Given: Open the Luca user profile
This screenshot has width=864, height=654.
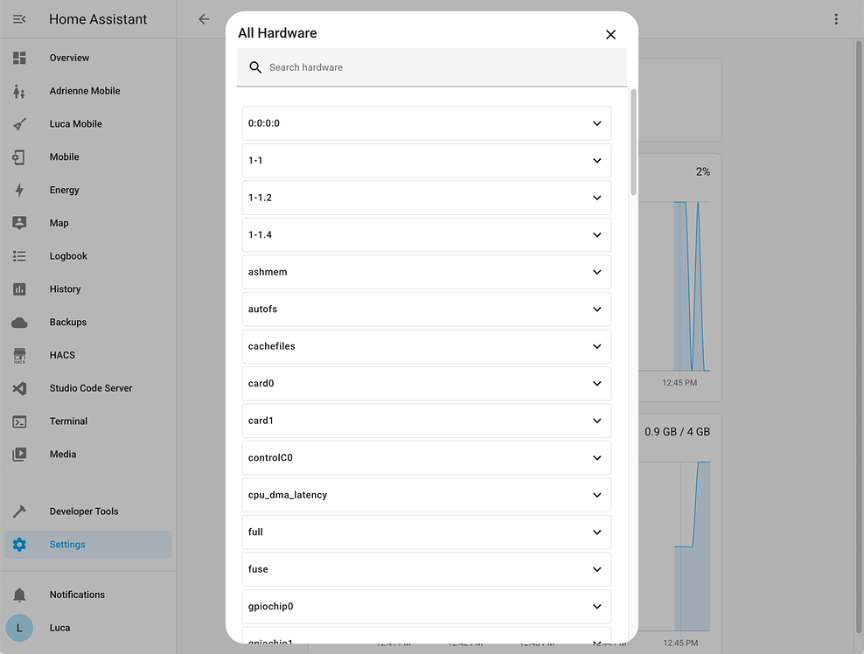Looking at the screenshot, I should (x=19, y=627).
